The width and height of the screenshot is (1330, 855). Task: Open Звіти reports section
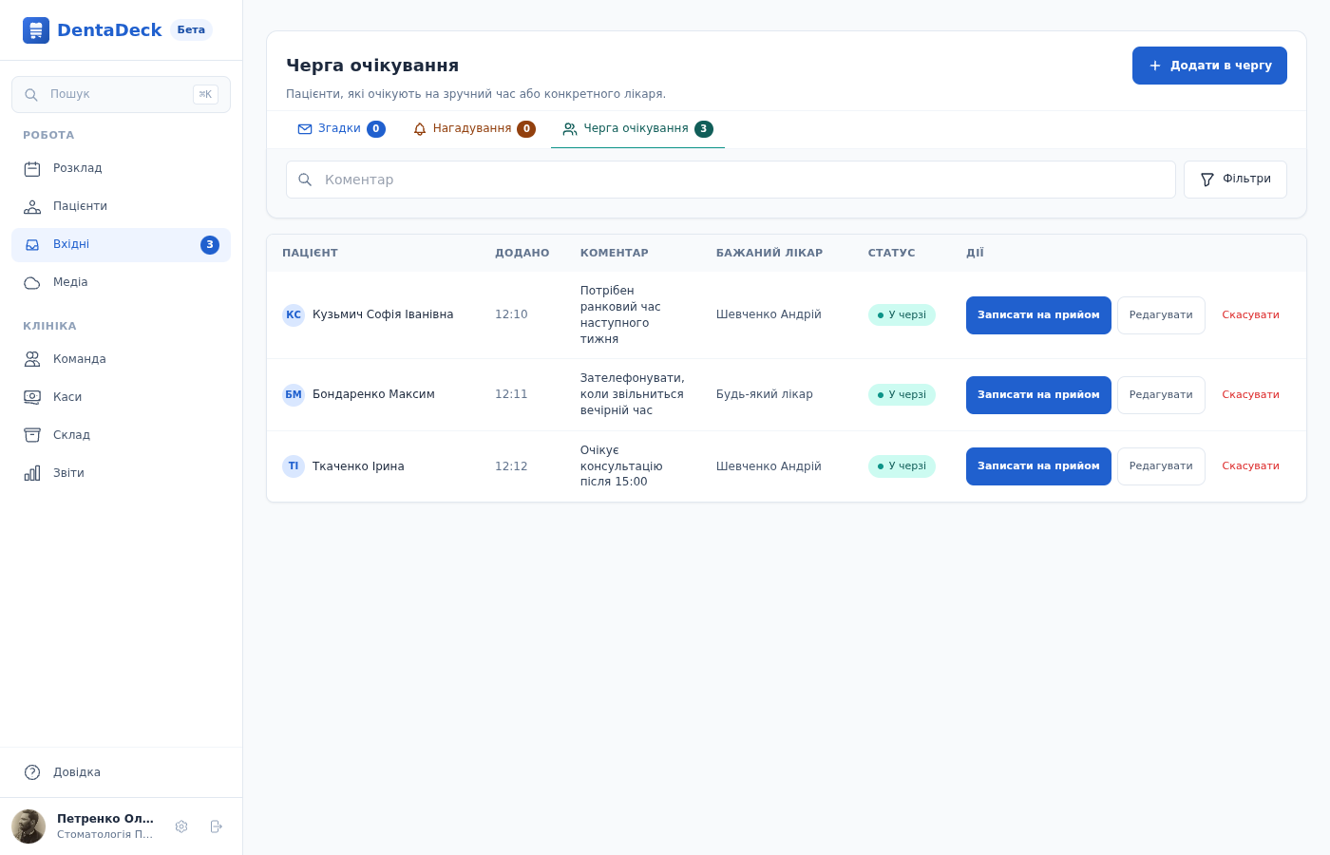(121, 473)
